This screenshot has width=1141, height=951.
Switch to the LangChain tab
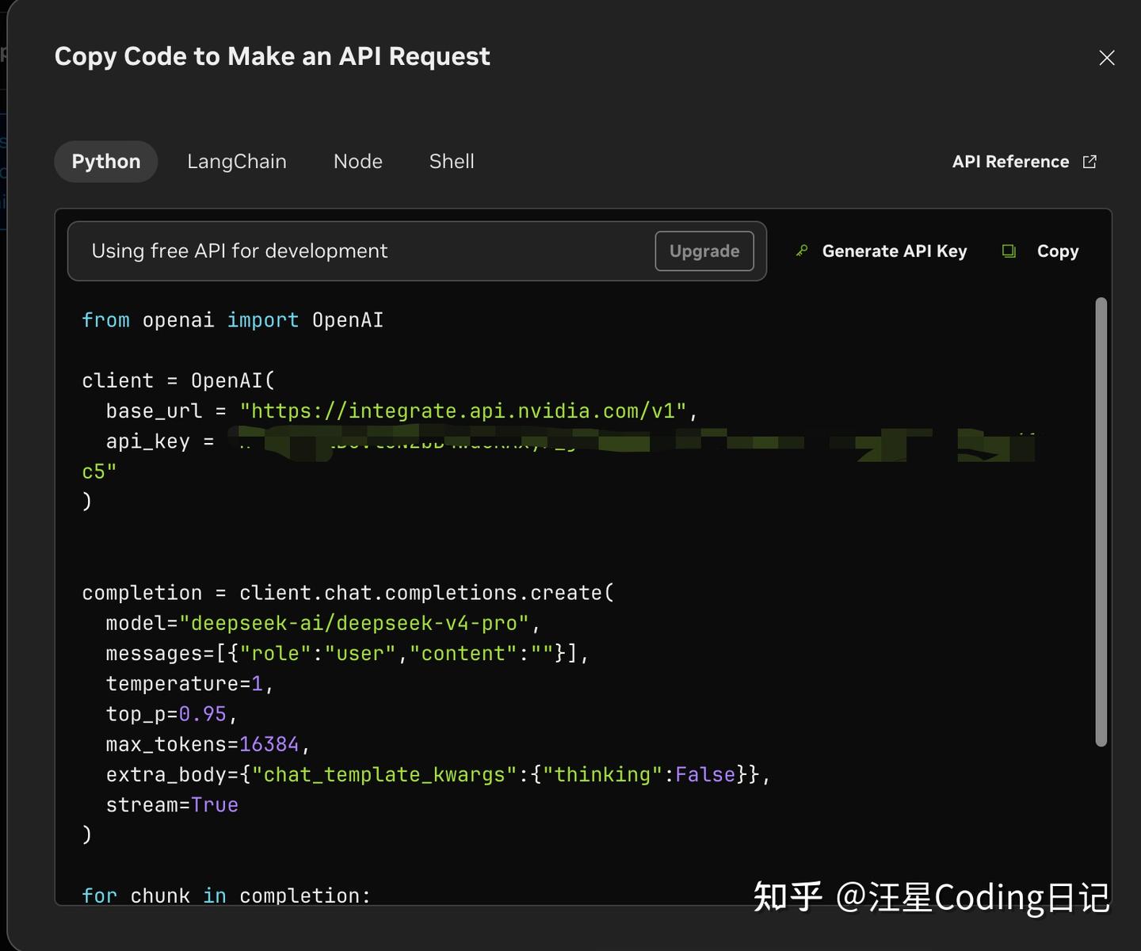237,162
